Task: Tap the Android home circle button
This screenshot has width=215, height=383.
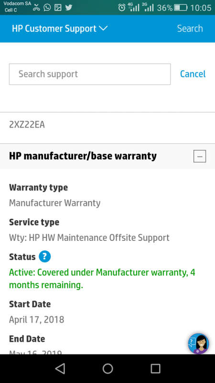Action: pyautogui.click(x=107, y=369)
